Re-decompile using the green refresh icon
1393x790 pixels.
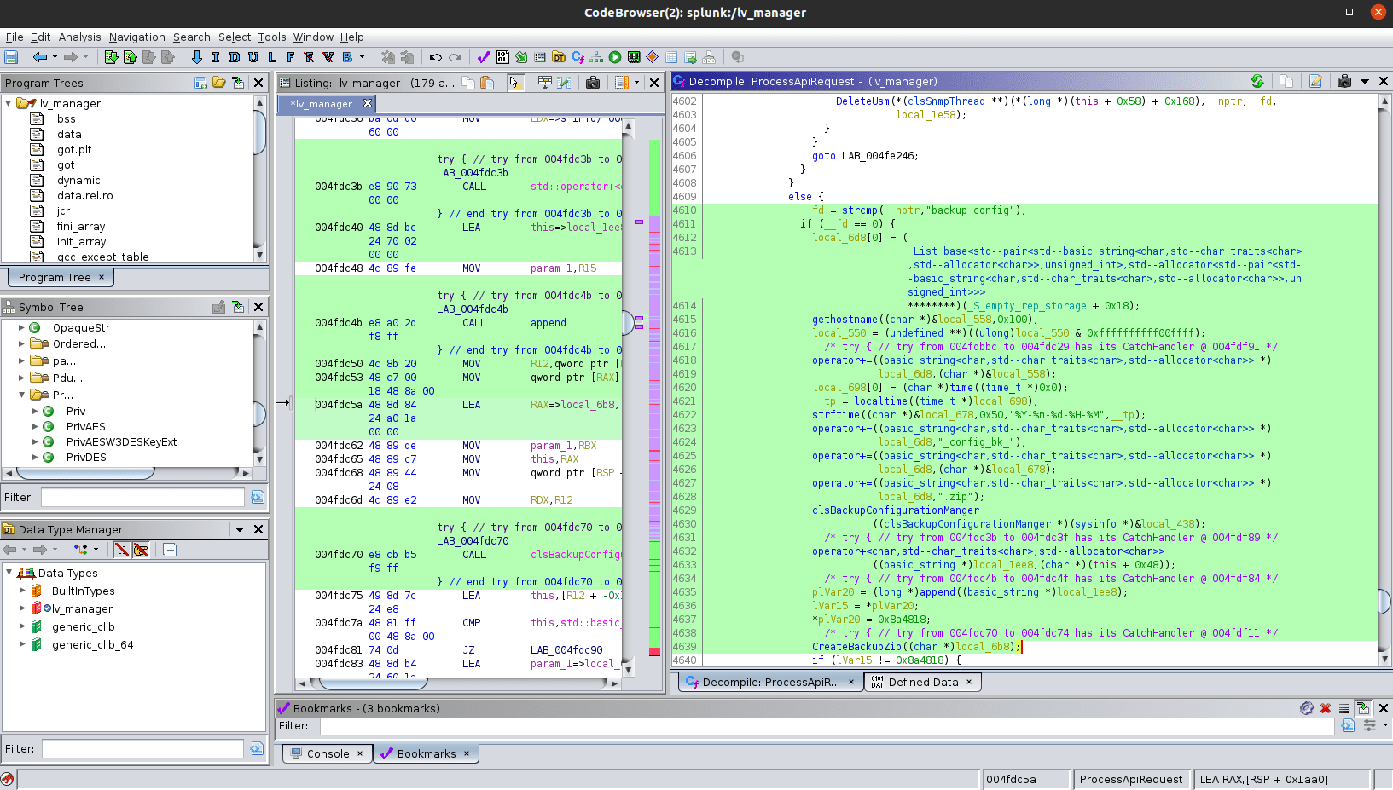1257,81
